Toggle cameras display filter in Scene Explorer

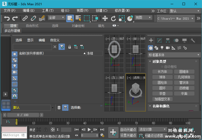coord(15,72)
